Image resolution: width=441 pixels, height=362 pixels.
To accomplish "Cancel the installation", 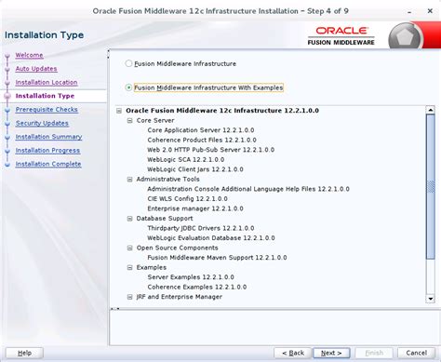I will 416,353.
